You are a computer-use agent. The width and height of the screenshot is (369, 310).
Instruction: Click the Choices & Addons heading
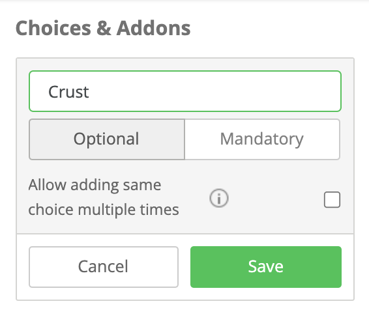[103, 28]
